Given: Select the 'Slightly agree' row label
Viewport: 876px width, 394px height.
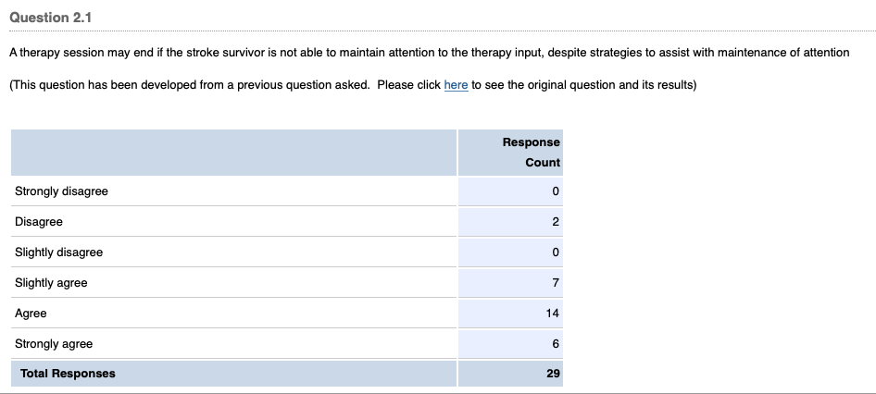Looking at the screenshot, I should coord(51,283).
